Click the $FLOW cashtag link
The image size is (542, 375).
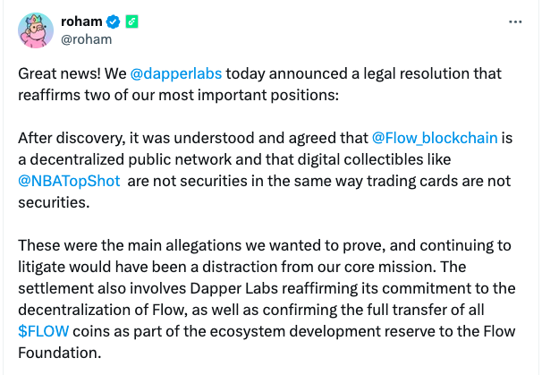coord(44,331)
